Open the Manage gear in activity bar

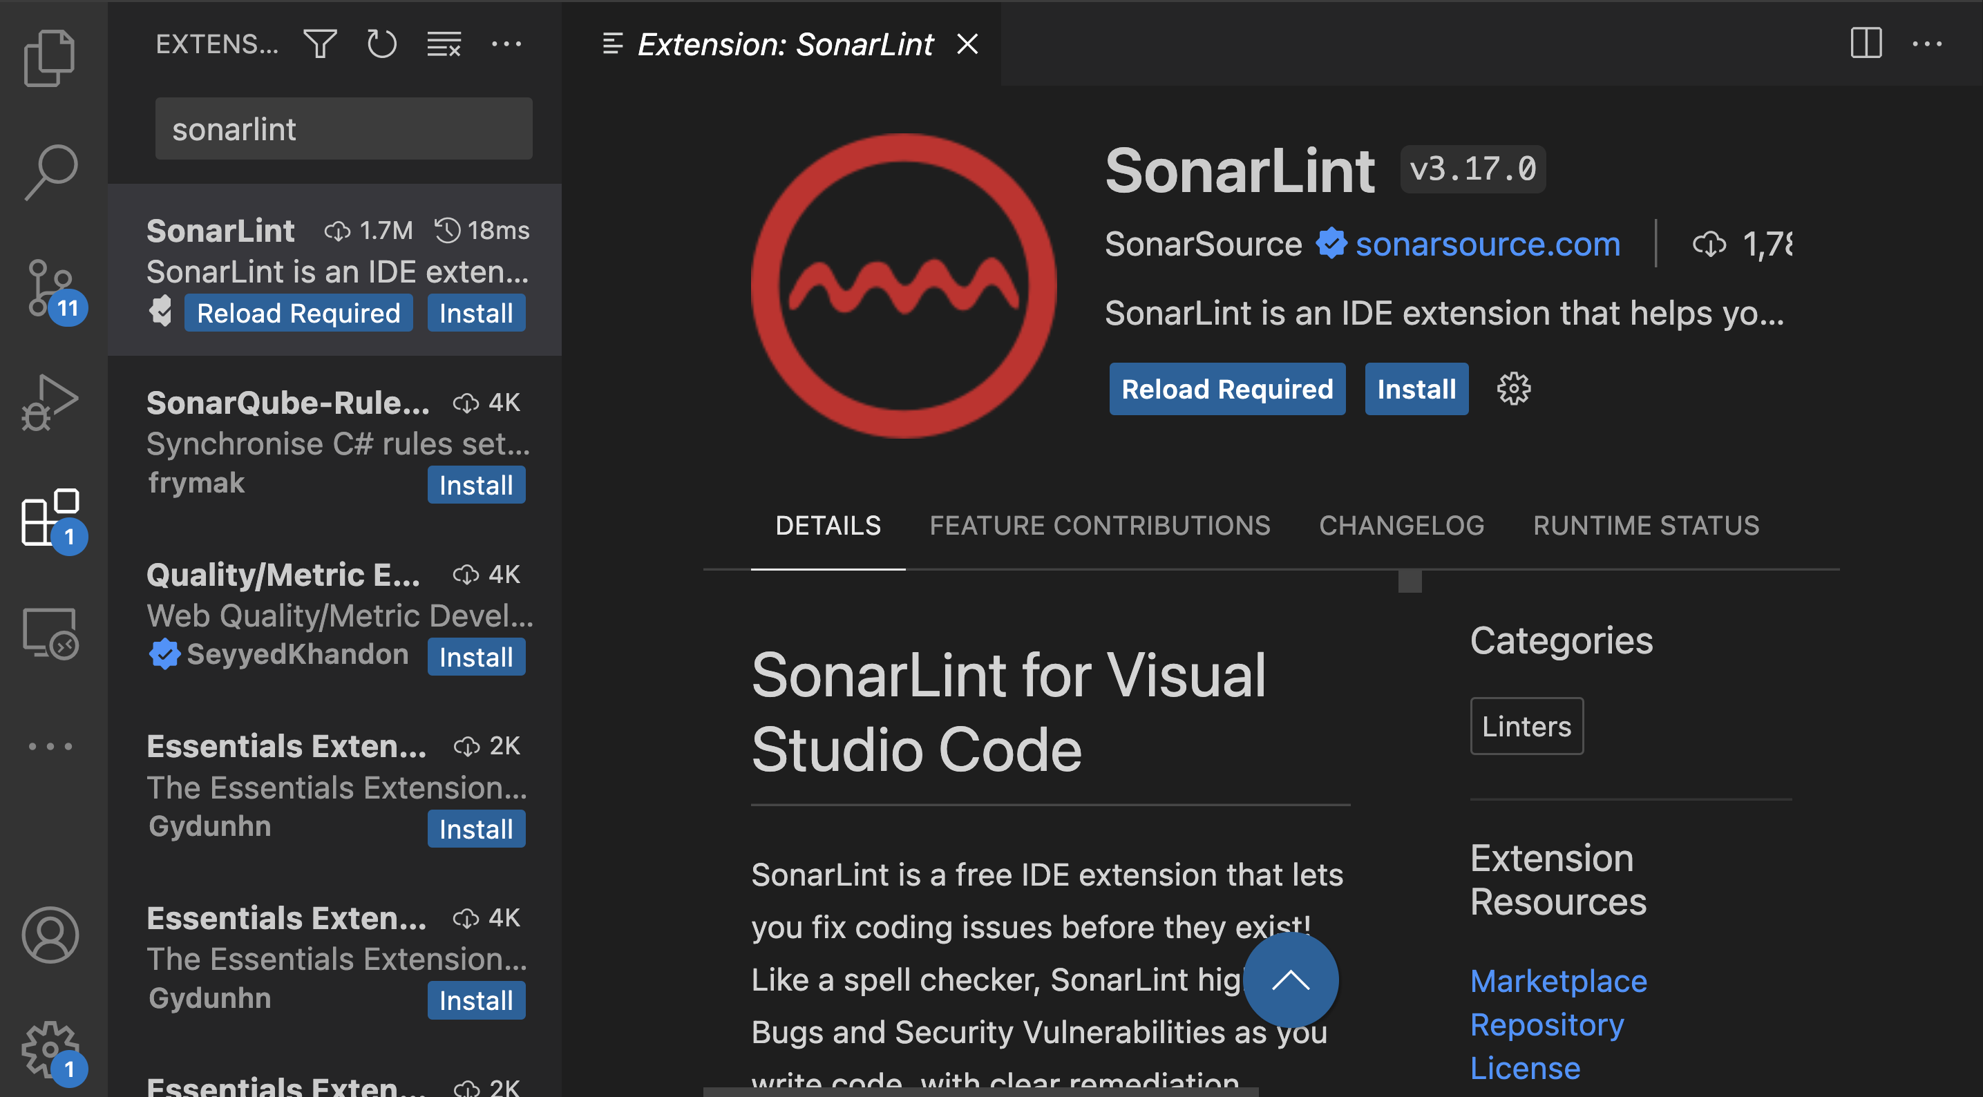tap(50, 1050)
